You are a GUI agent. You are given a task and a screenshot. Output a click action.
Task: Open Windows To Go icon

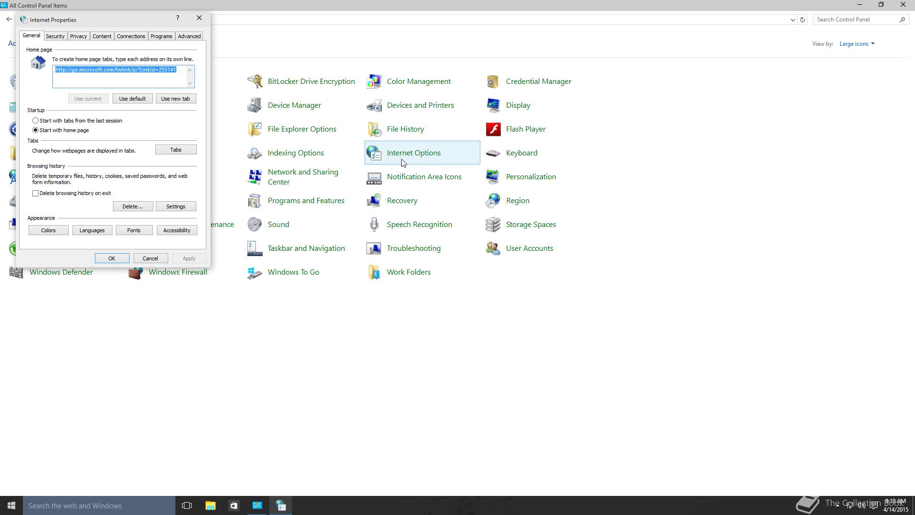(x=255, y=272)
